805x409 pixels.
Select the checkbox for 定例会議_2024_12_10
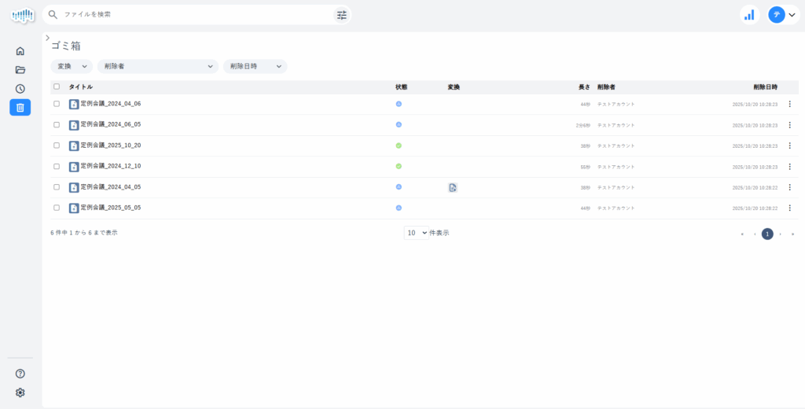pyautogui.click(x=57, y=166)
